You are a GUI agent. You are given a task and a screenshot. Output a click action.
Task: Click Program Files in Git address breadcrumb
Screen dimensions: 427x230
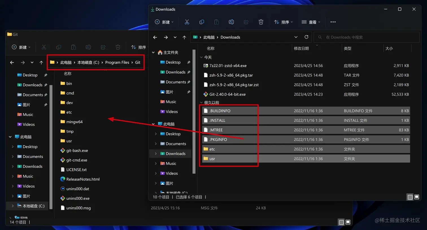pos(117,63)
